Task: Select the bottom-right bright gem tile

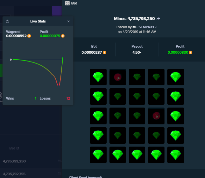Action: click(176, 155)
